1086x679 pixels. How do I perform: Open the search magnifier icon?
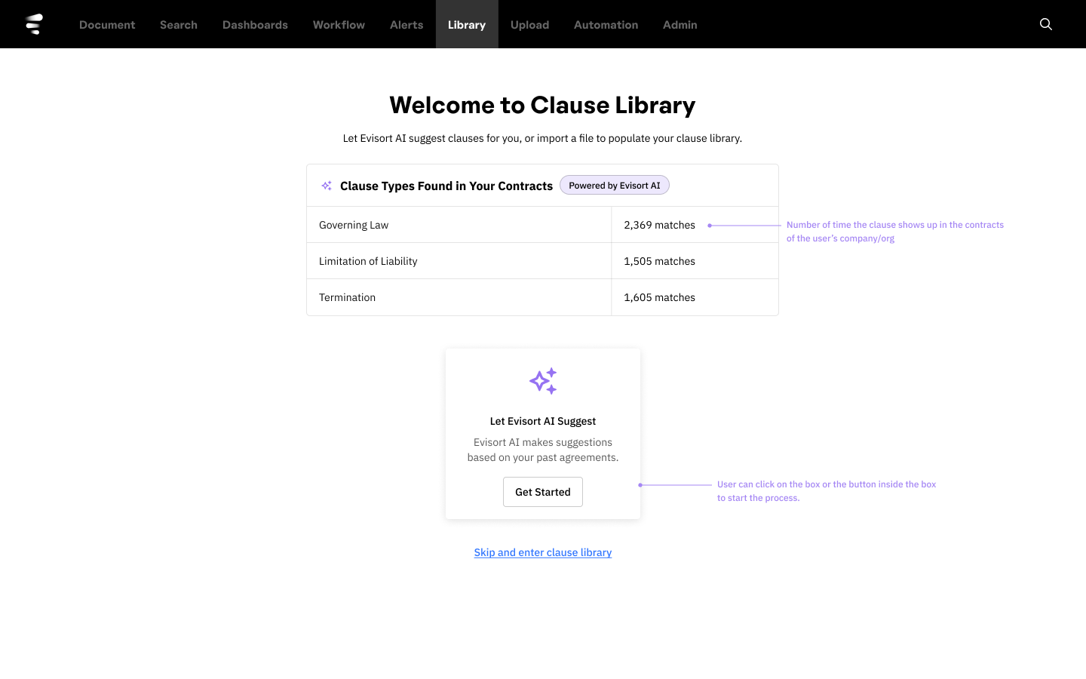pos(1046,24)
